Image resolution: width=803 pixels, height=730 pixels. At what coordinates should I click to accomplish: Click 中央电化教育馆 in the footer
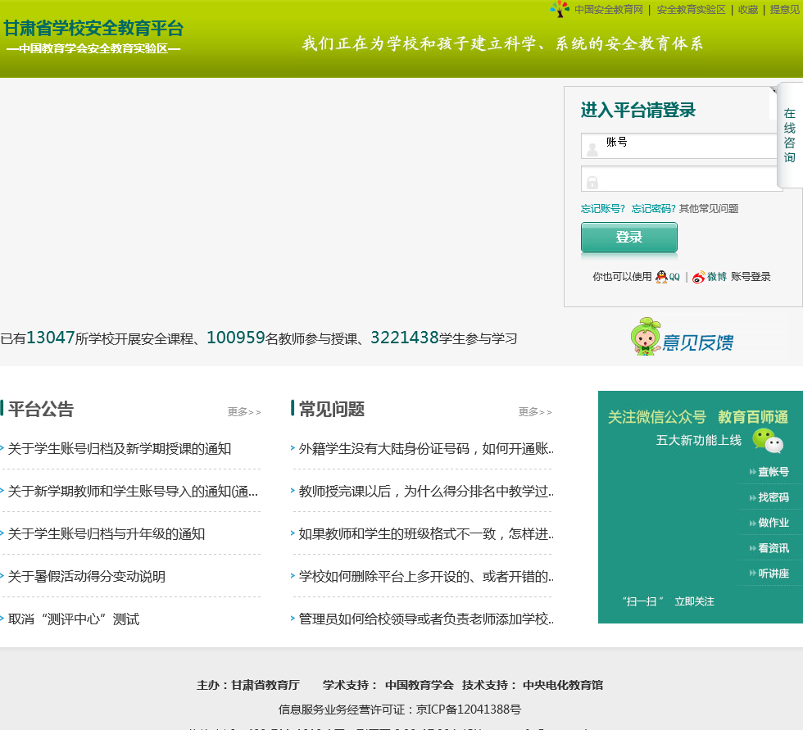[563, 685]
